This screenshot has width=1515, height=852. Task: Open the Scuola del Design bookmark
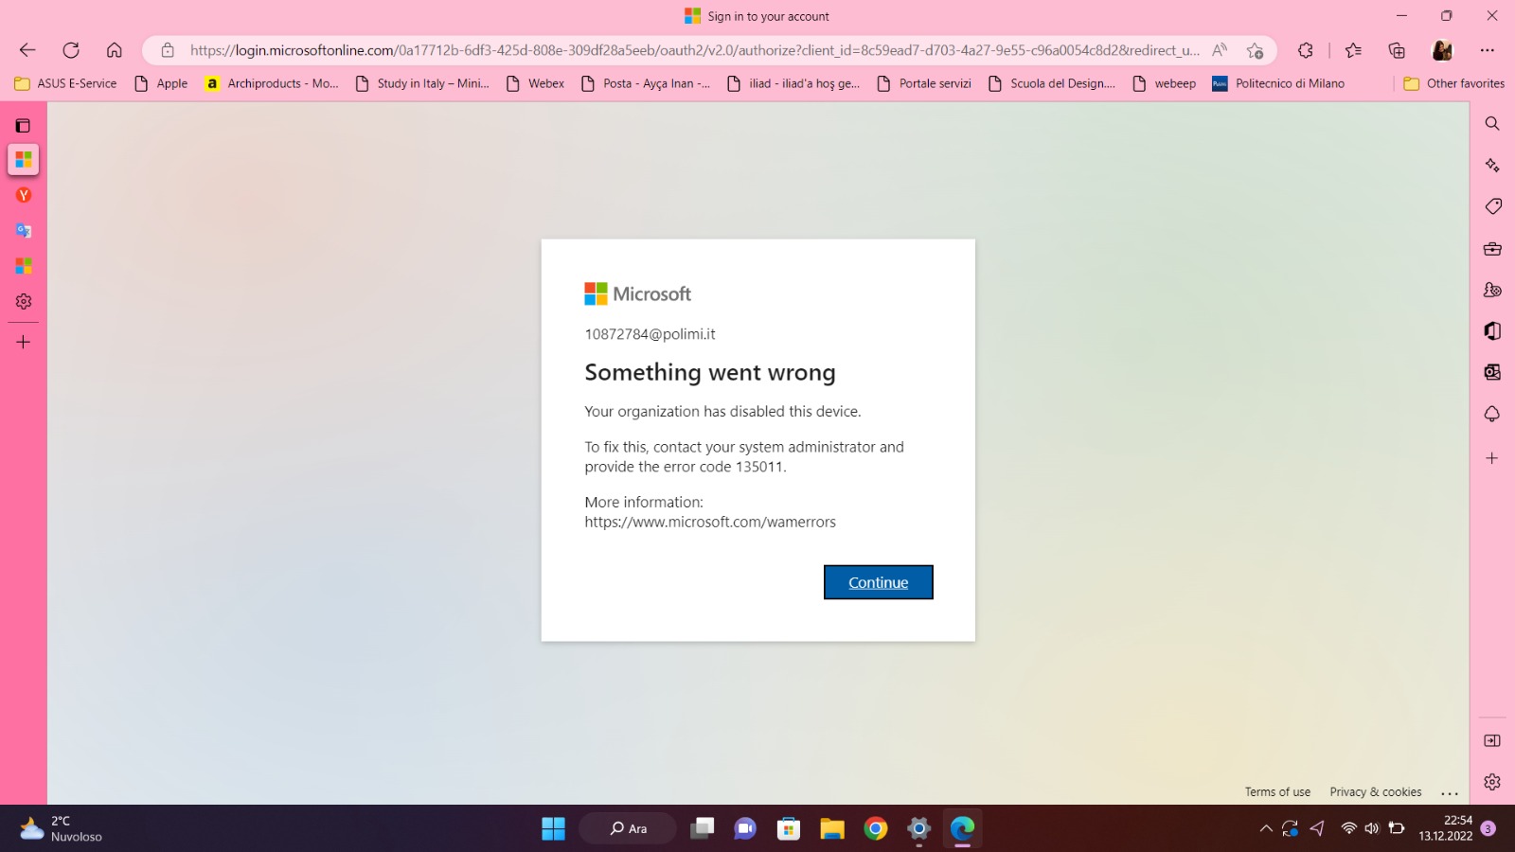pos(1052,83)
